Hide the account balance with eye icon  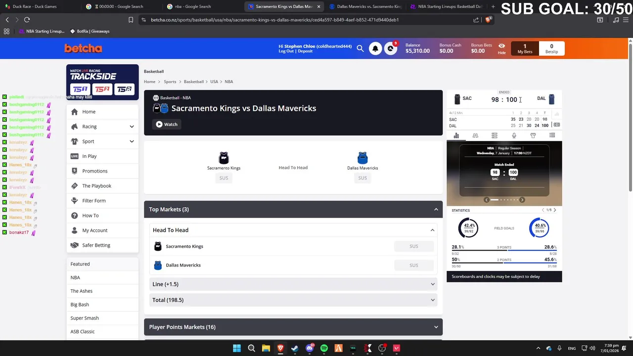(501, 48)
